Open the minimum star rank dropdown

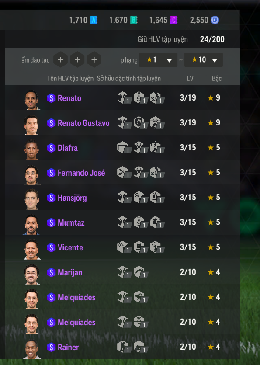158,60
